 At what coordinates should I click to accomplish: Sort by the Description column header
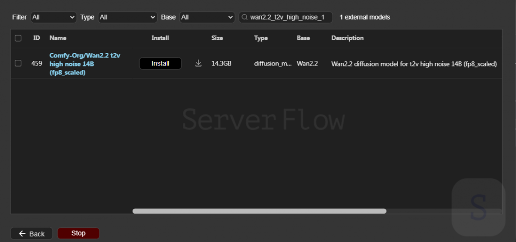pos(348,38)
